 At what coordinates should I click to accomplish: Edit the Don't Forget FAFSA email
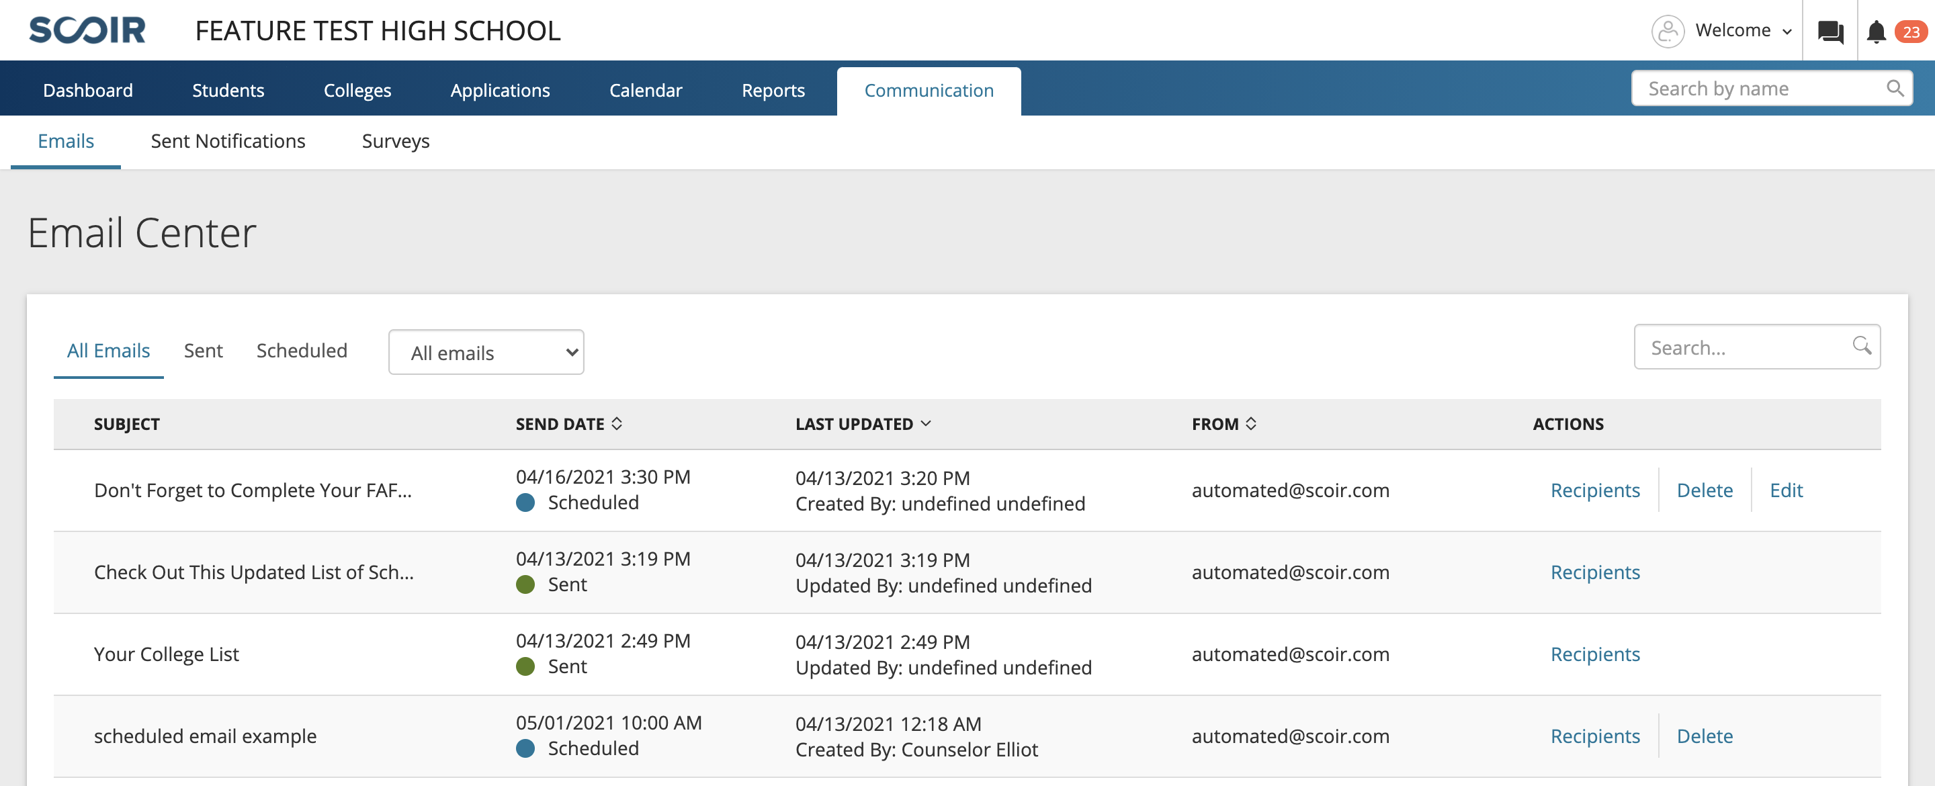click(1786, 490)
